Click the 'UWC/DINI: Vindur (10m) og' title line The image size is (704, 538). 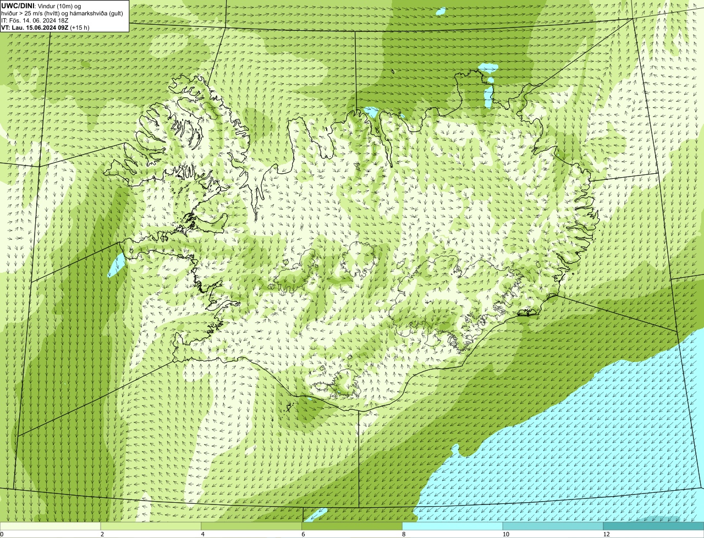41,6
